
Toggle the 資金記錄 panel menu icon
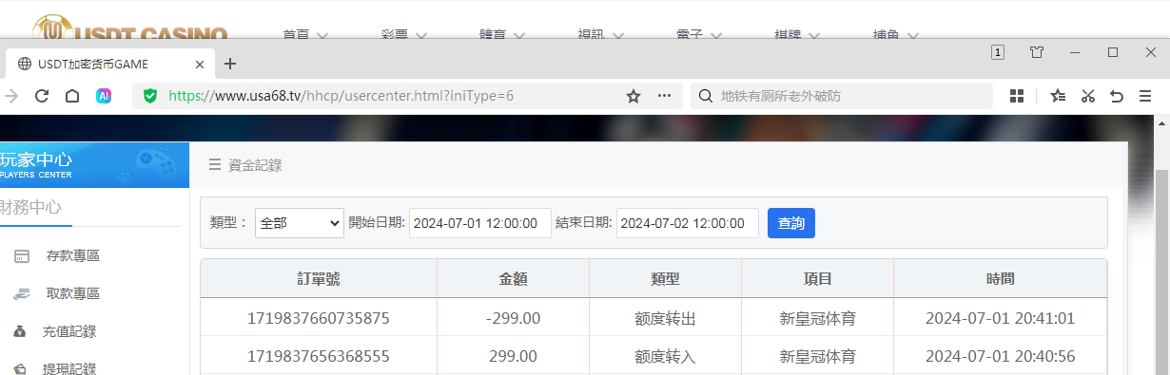pos(215,165)
